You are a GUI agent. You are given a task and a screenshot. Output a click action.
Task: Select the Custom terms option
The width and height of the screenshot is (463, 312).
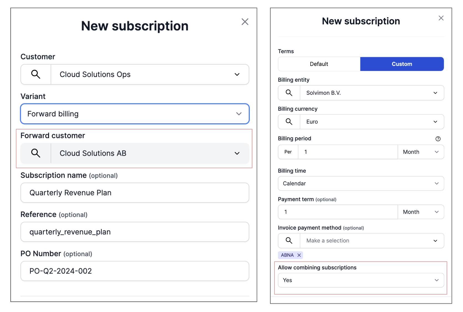click(402, 64)
